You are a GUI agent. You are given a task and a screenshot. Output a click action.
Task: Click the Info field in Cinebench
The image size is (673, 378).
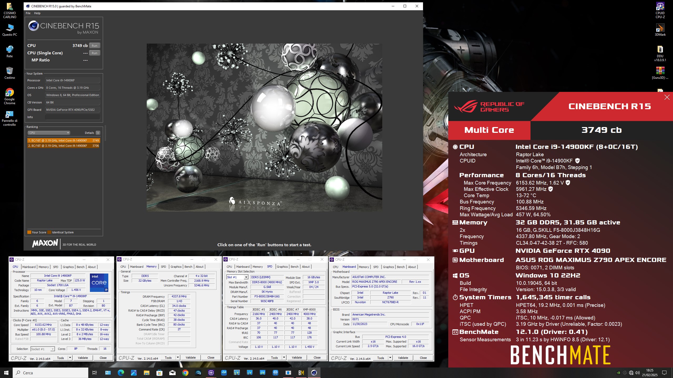[72, 117]
